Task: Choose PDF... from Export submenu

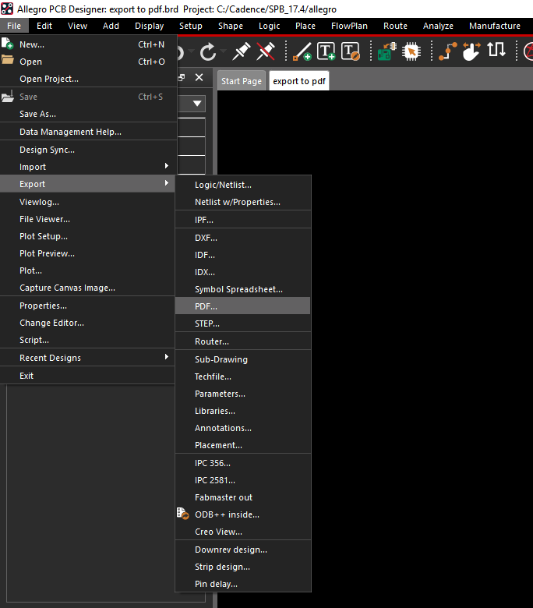Action: click(x=242, y=306)
